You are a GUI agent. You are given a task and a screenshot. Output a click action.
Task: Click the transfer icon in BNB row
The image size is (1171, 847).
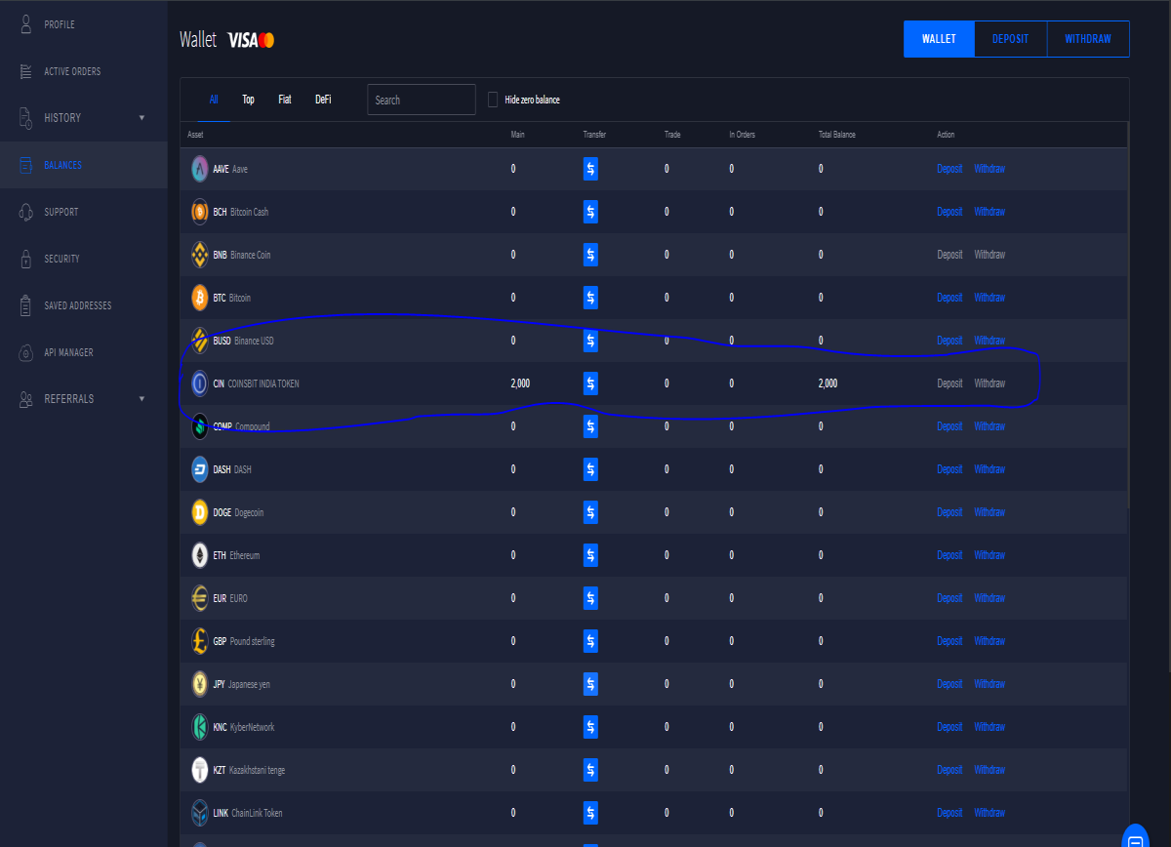(590, 255)
